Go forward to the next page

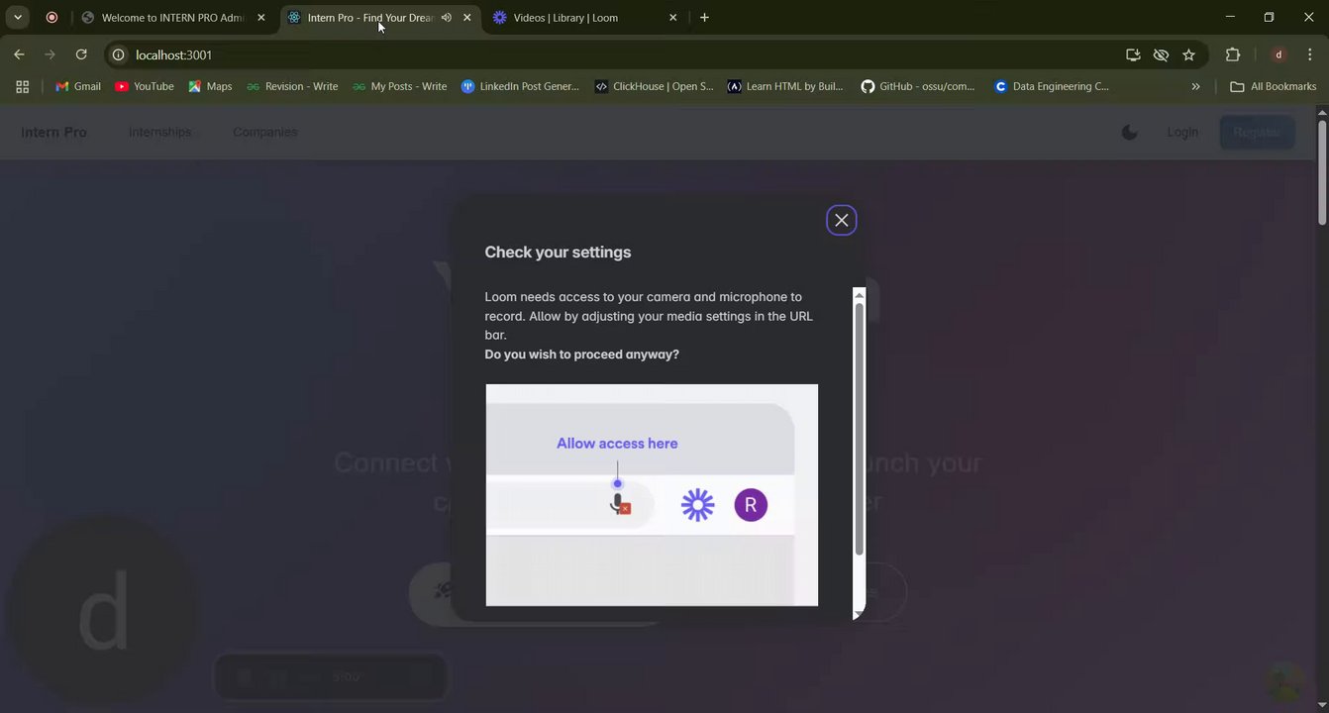(x=50, y=54)
